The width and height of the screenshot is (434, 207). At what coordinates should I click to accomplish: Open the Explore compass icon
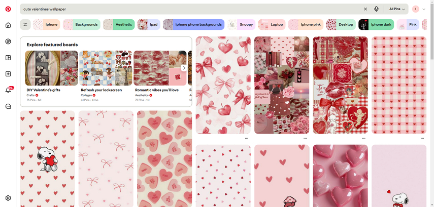[x=8, y=42]
